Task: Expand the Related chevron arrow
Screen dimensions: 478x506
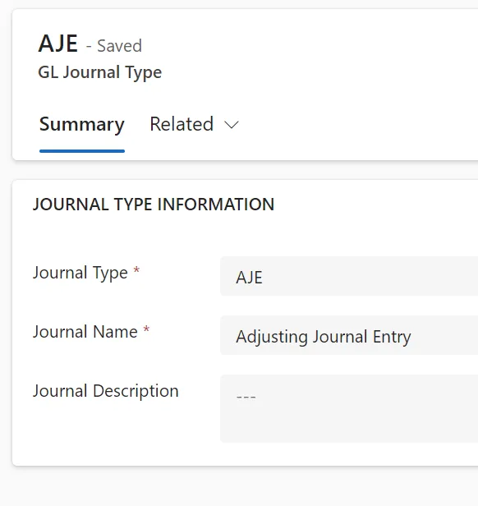Action: click(x=232, y=125)
